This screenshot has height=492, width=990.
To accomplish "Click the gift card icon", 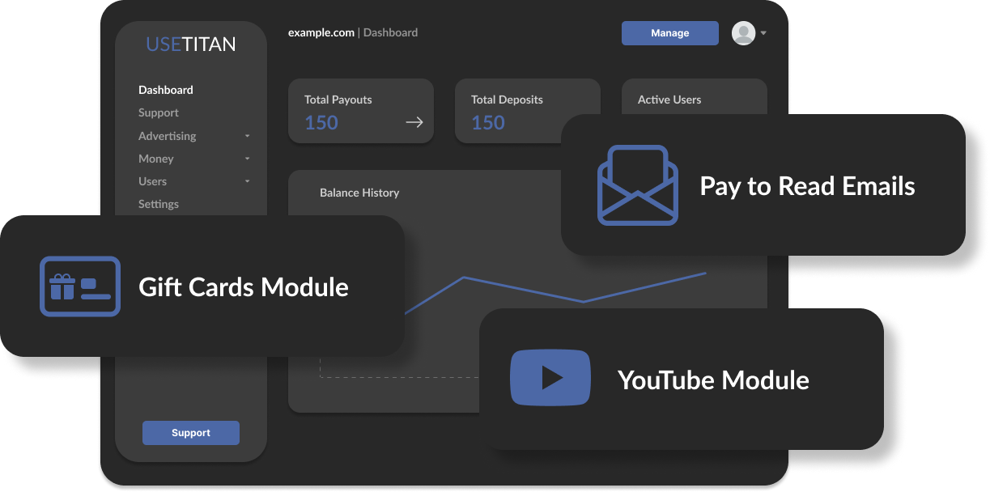I will [80, 286].
